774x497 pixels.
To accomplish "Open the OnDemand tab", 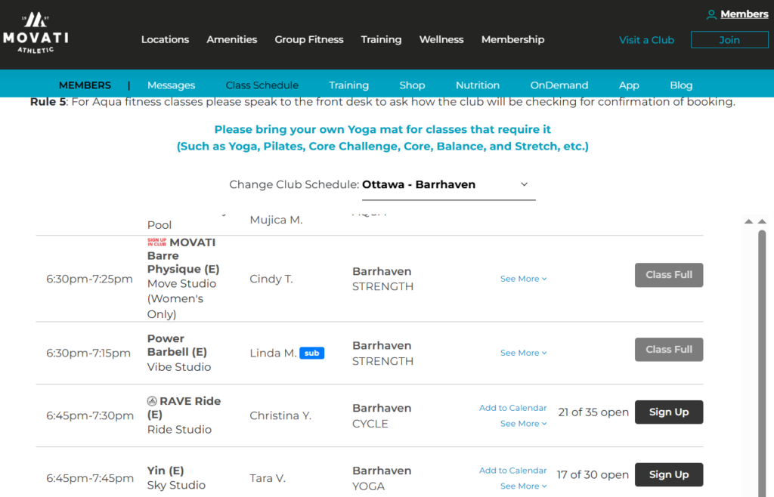I will (x=559, y=85).
